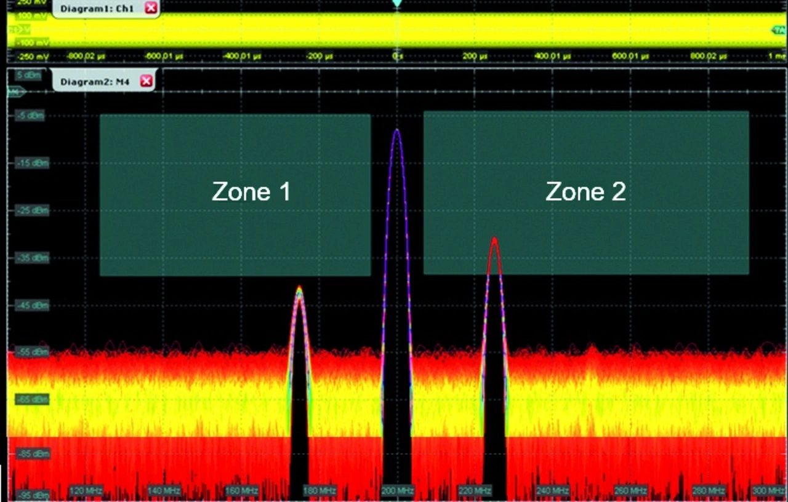Click the cyan trigger position marker
The width and height of the screenshot is (788, 502).
click(397, 4)
